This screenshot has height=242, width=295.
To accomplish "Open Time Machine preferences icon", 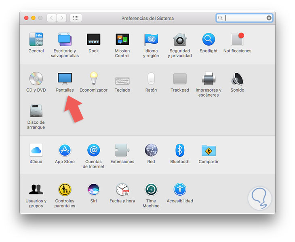I will point(151,189).
